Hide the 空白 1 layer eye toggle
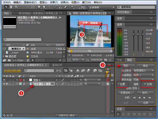The image size is (158, 119). pyautogui.click(x=4, y=80)
